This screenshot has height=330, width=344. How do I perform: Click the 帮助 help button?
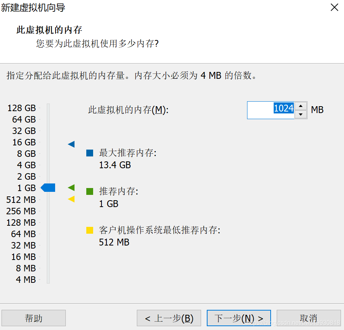33,318
